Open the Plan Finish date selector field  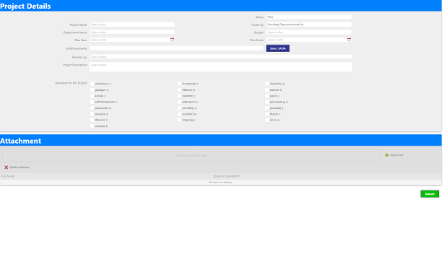click(x=306, y=40)
